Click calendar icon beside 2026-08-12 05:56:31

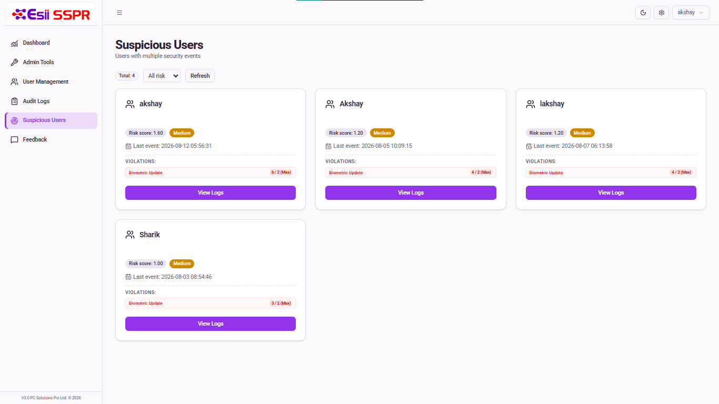click(128, 146)
